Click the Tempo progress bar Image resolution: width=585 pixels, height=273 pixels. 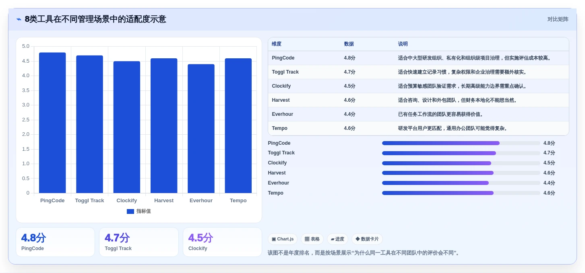(x=461, y=193)
